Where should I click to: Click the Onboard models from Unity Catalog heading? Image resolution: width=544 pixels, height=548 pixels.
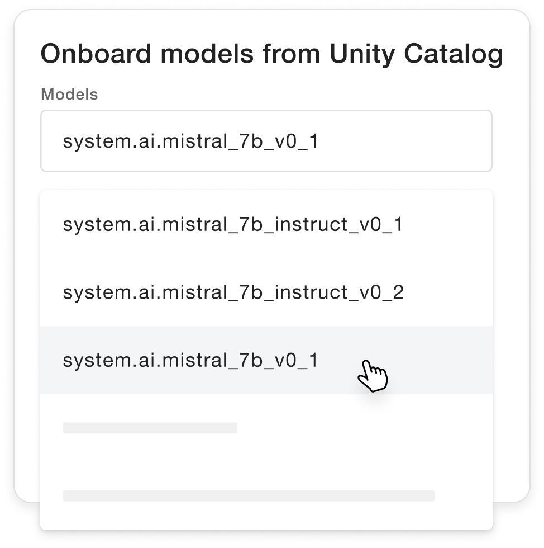click(x=271, y=54)
